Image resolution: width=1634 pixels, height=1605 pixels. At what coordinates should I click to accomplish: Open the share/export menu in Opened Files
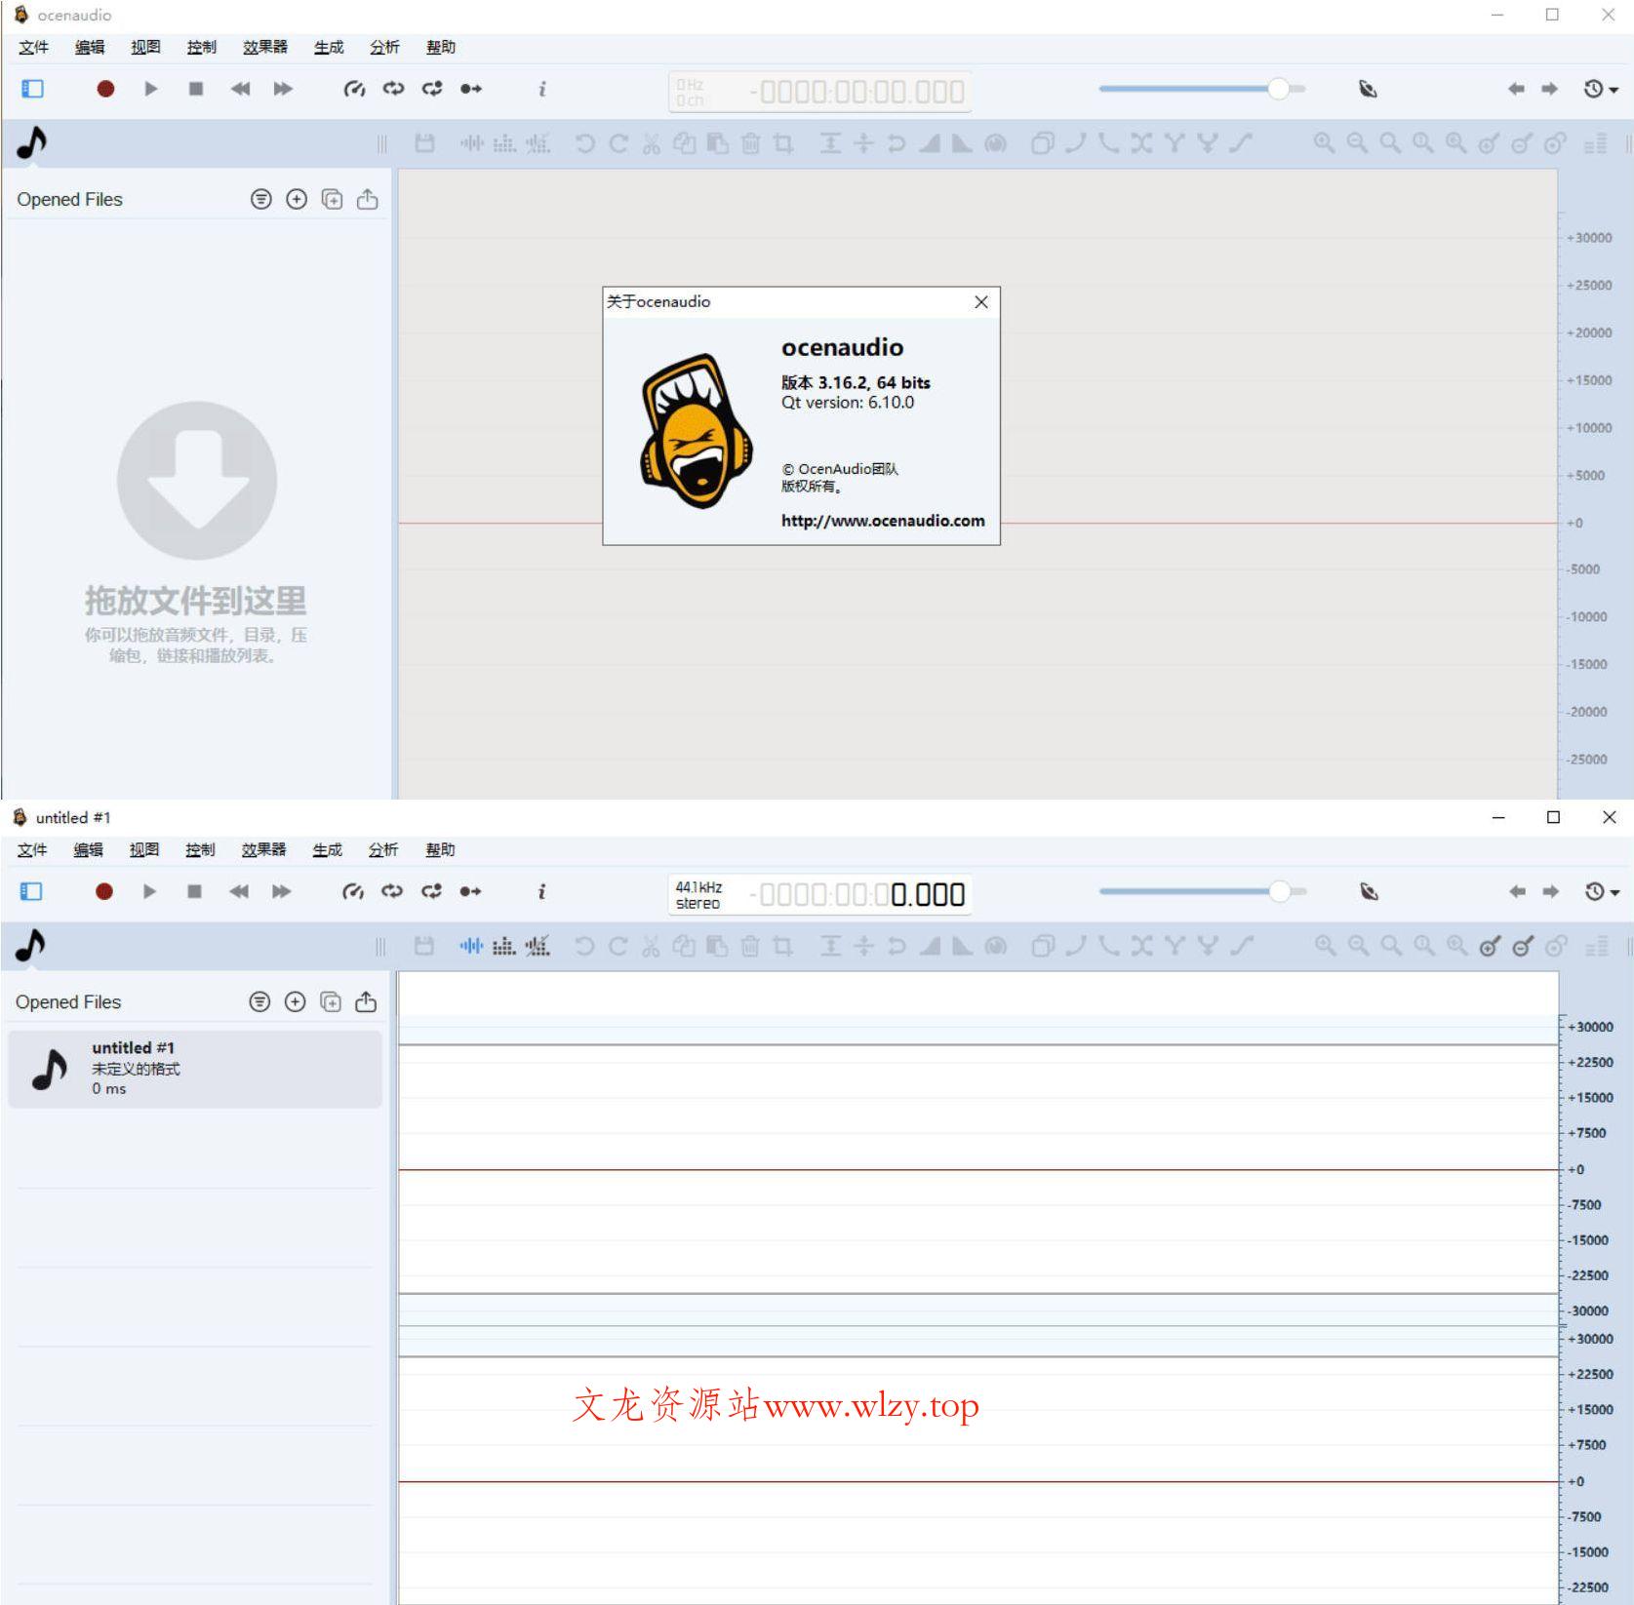click(368, 198)
